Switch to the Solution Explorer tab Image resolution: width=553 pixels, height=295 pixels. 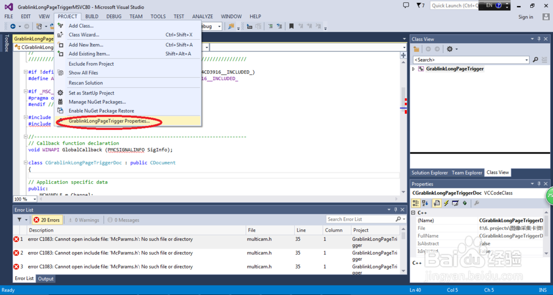(430, 173)
